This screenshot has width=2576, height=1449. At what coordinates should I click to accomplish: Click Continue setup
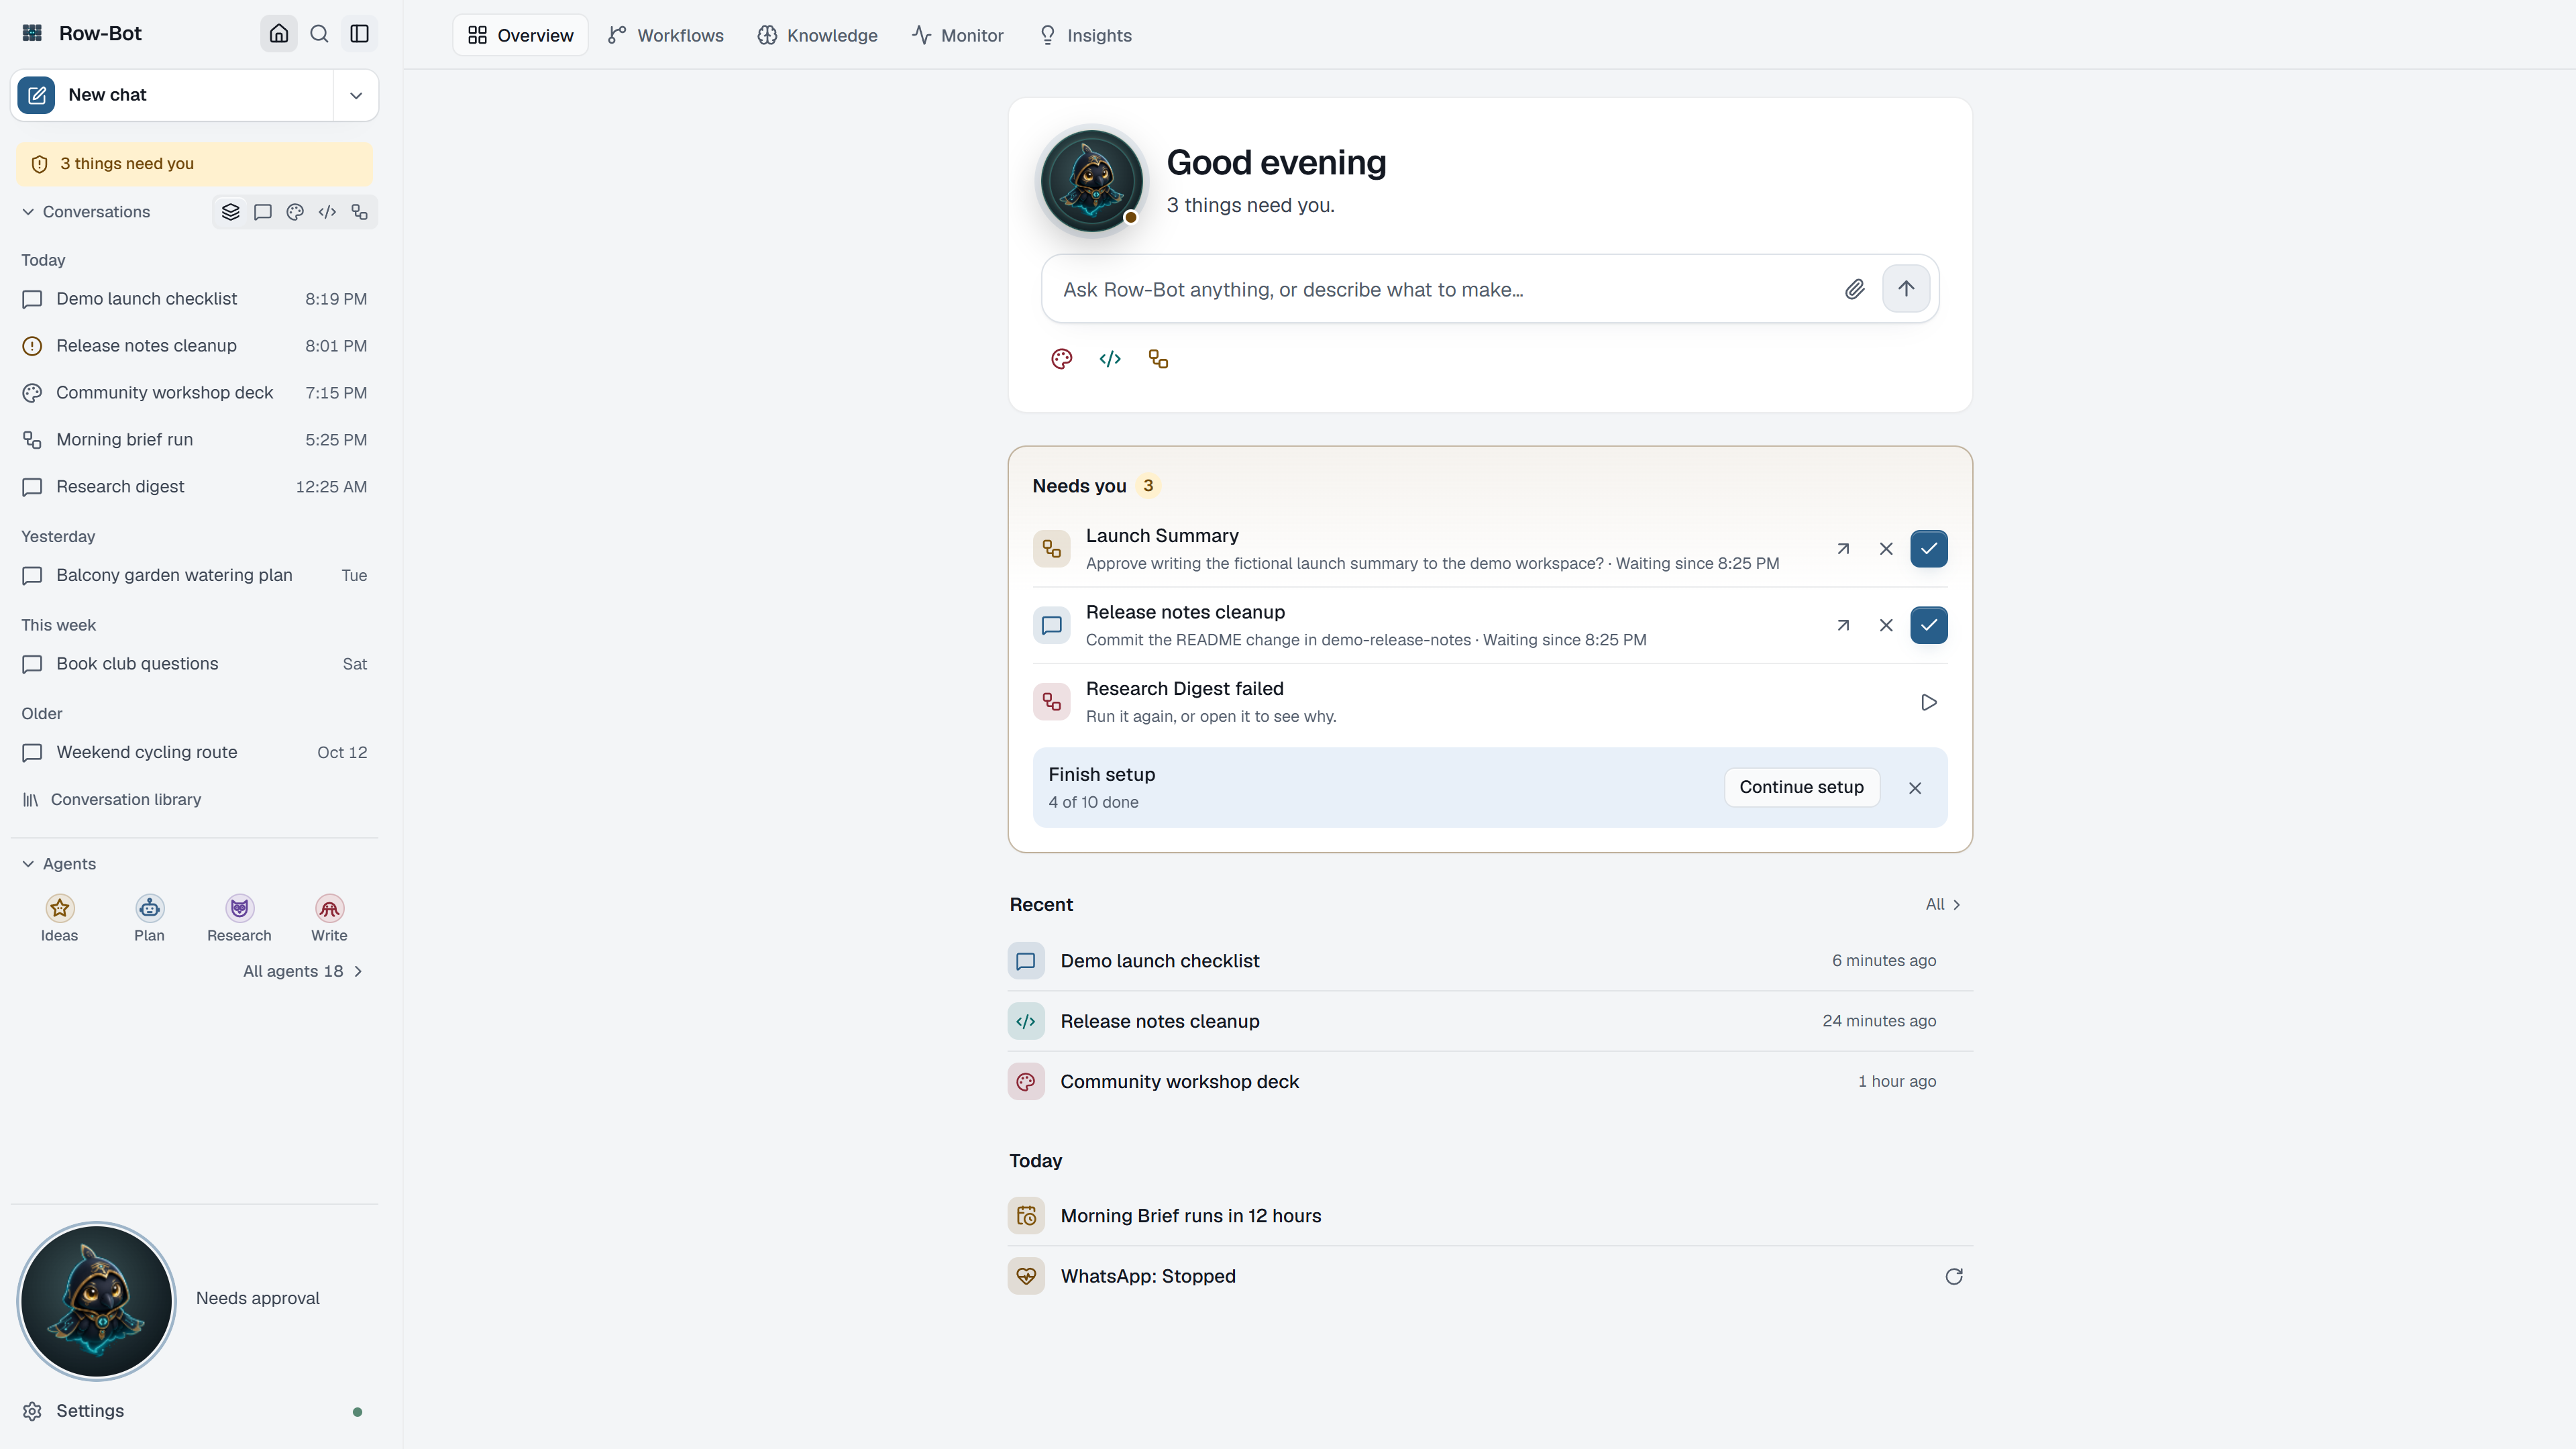coord(1801,788)
